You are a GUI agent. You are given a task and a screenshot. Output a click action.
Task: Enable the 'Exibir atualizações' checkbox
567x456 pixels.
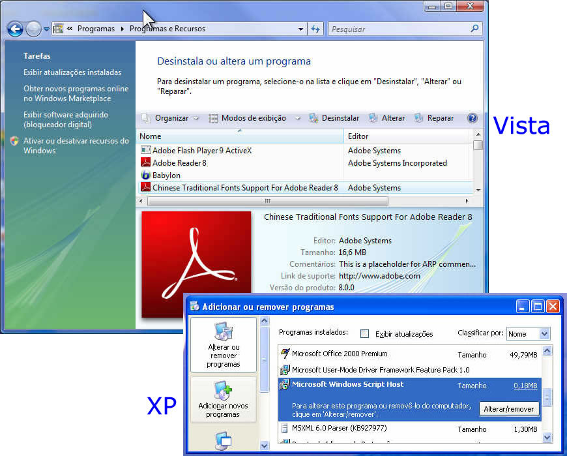pos(365,333)
